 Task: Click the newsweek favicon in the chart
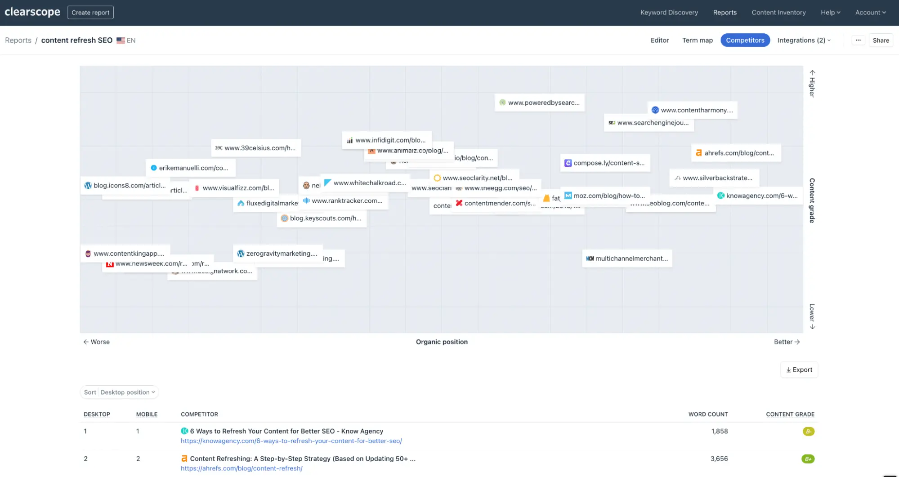click(110, 264)
